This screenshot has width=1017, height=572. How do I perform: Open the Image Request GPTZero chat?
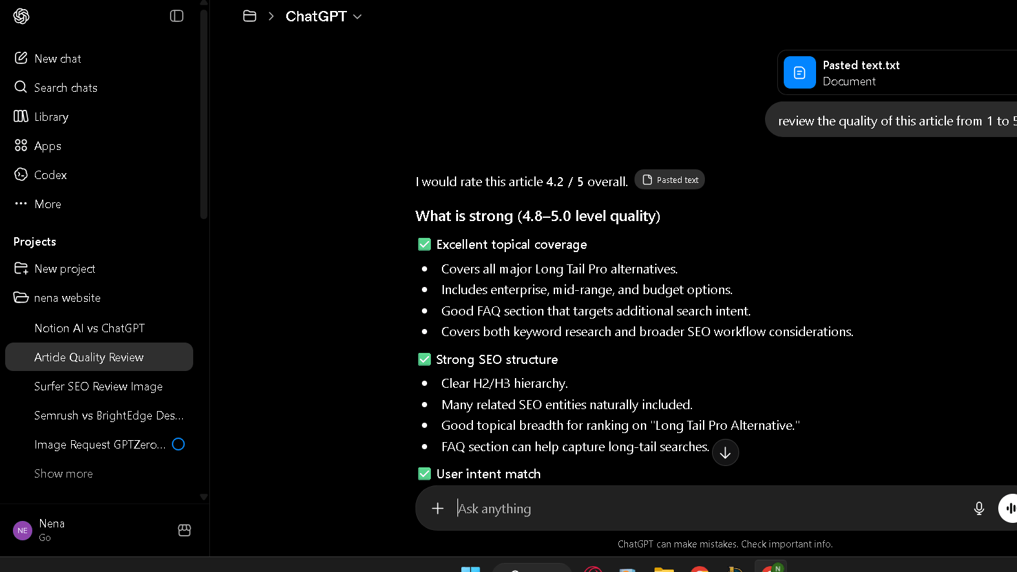pos(99,444)
